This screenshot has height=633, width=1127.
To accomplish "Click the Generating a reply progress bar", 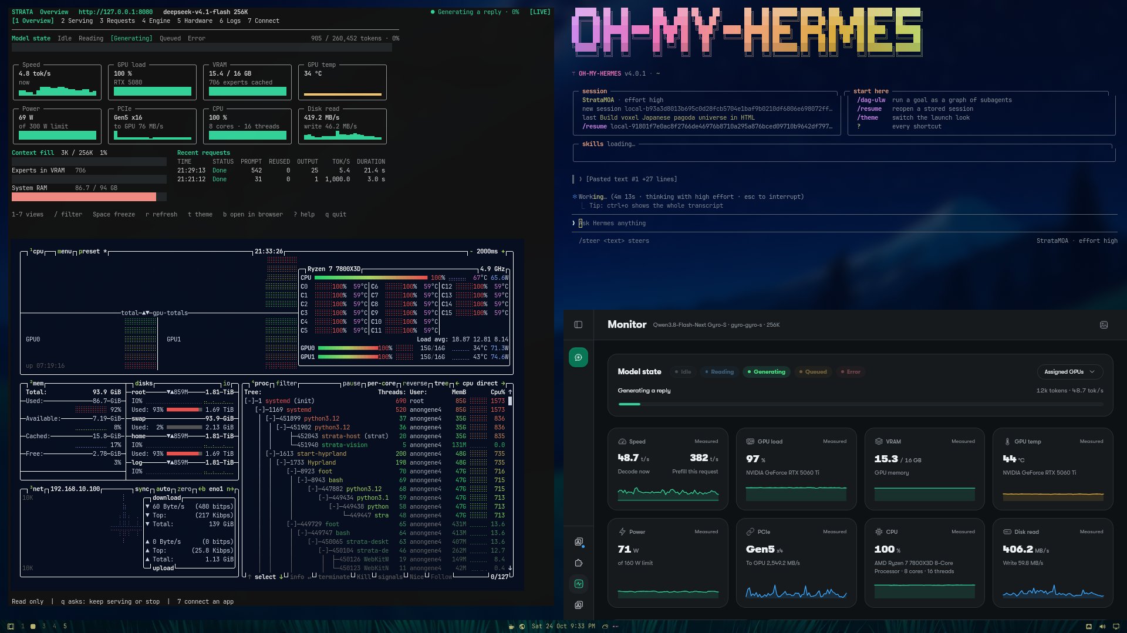I will pos(861,404).
